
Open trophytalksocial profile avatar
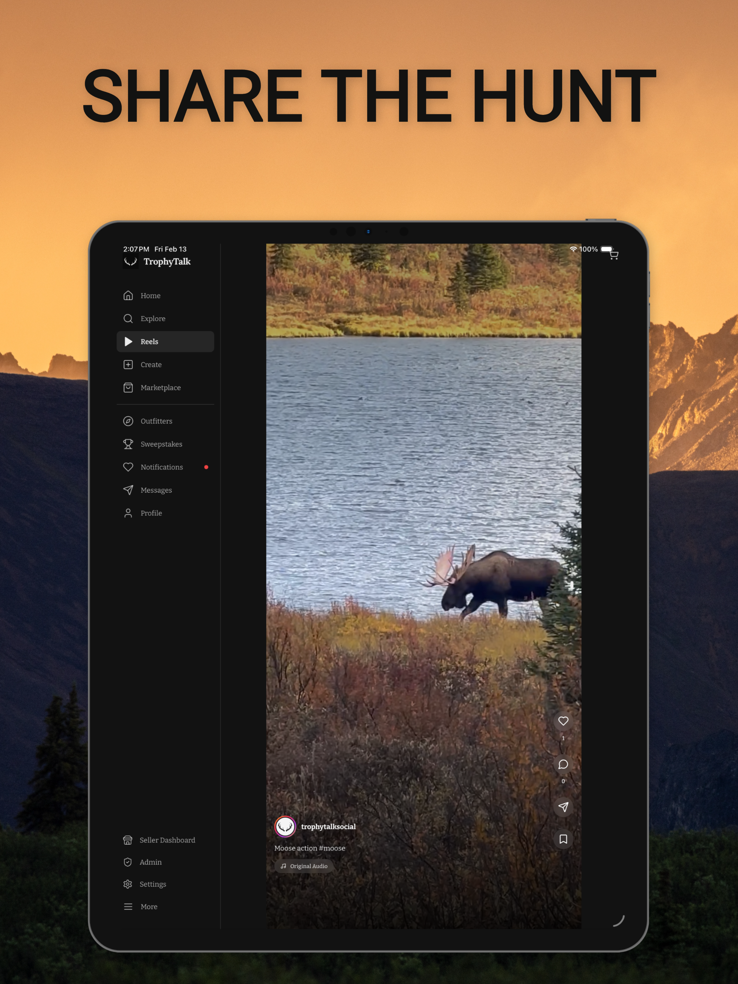285,827
